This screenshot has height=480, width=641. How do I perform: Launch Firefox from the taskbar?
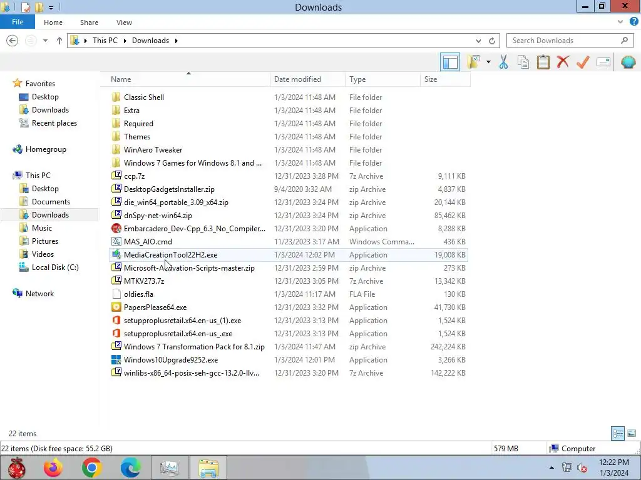53,467
